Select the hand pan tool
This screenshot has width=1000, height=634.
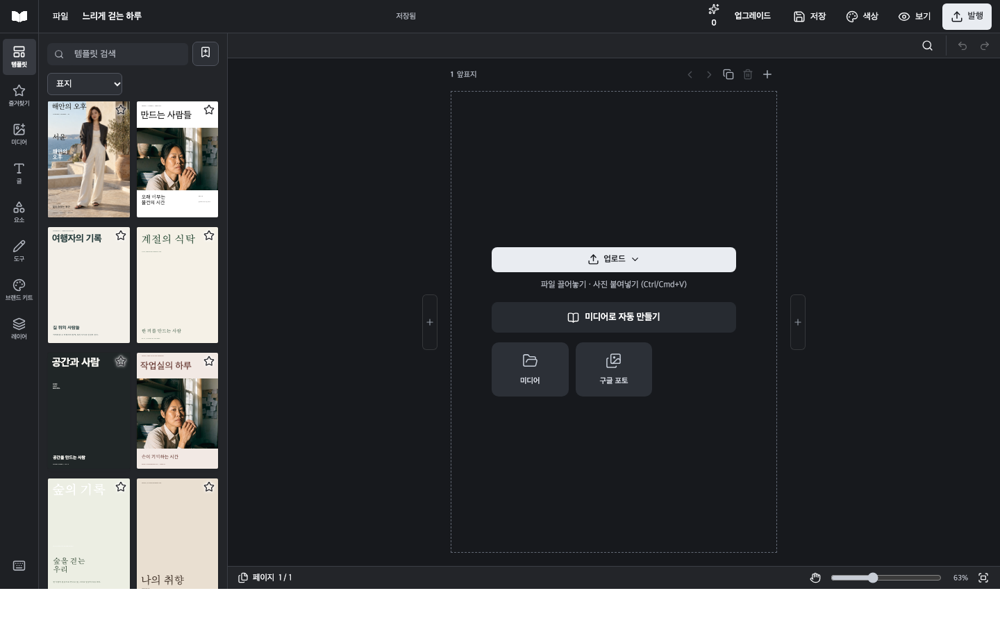point(815,578)
